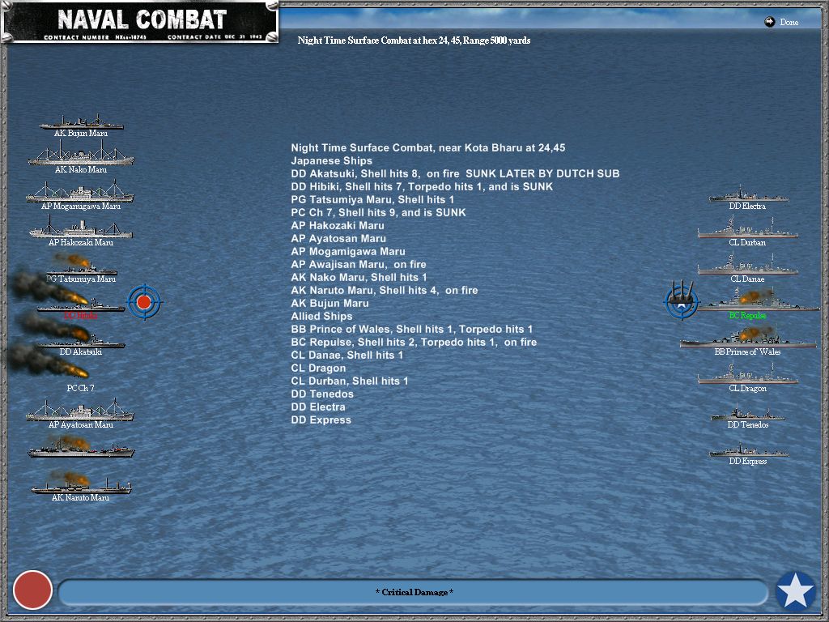Screen dimensions: 829x622
Task: Select the CL Durban ship icon
Action: 747,229
